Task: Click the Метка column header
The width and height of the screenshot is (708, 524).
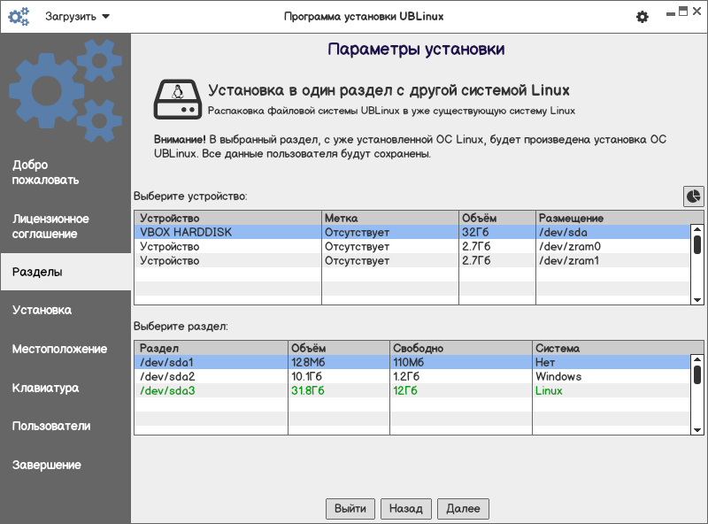Action: pyautogui.click(x=390, y=218)
